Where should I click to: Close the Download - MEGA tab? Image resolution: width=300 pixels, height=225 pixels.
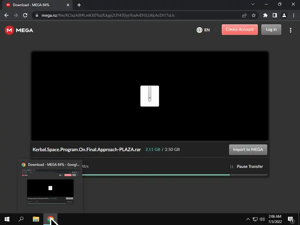(x=68, y=5)
